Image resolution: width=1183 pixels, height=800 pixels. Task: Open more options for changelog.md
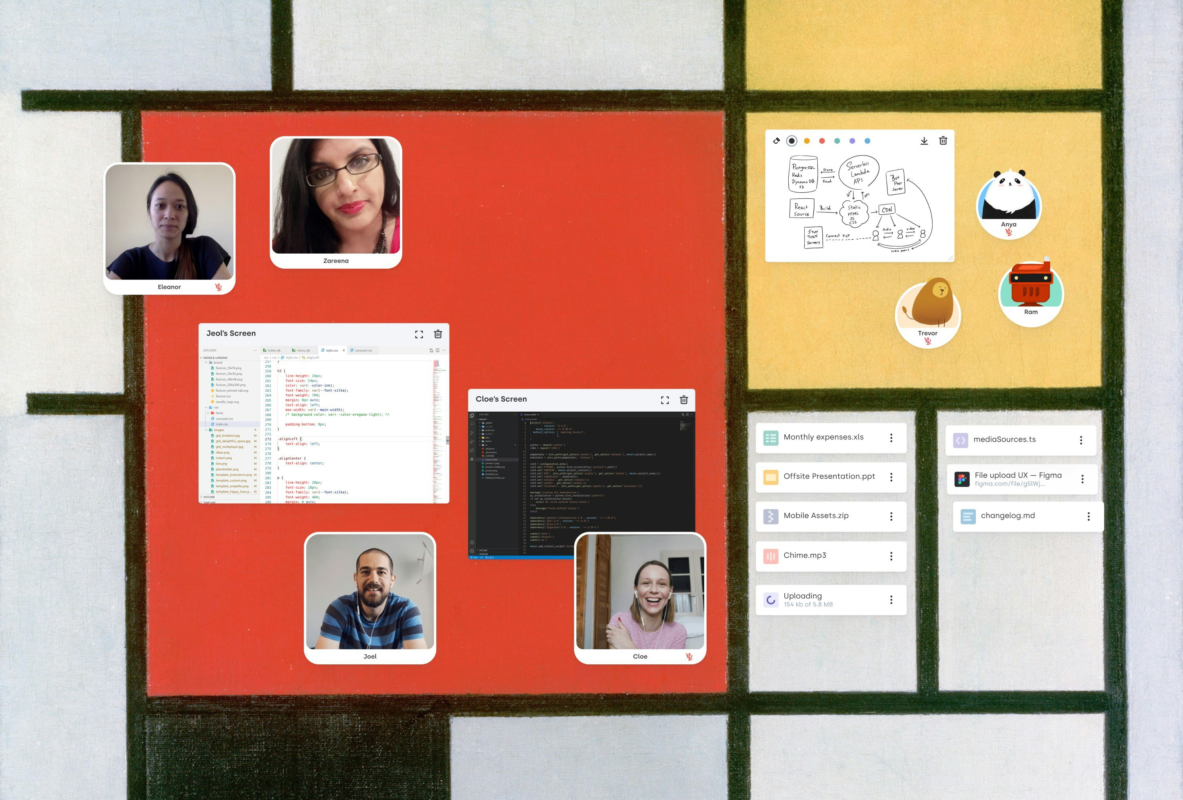(1088, 516)
